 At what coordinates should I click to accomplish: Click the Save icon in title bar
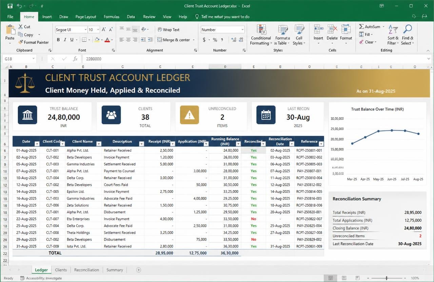tap(10, 6)
